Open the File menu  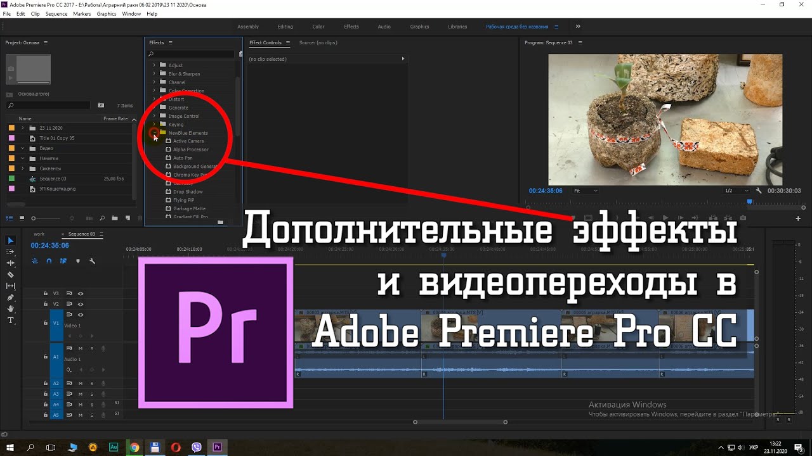tap(7, 14)
